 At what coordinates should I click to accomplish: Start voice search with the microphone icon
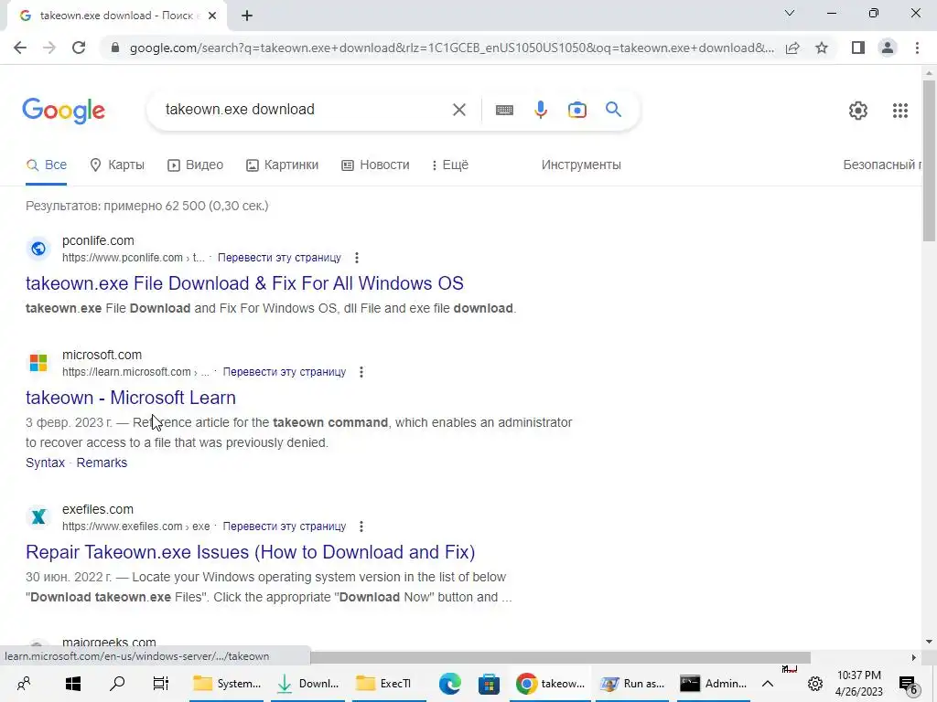click(x=541, y=110)
